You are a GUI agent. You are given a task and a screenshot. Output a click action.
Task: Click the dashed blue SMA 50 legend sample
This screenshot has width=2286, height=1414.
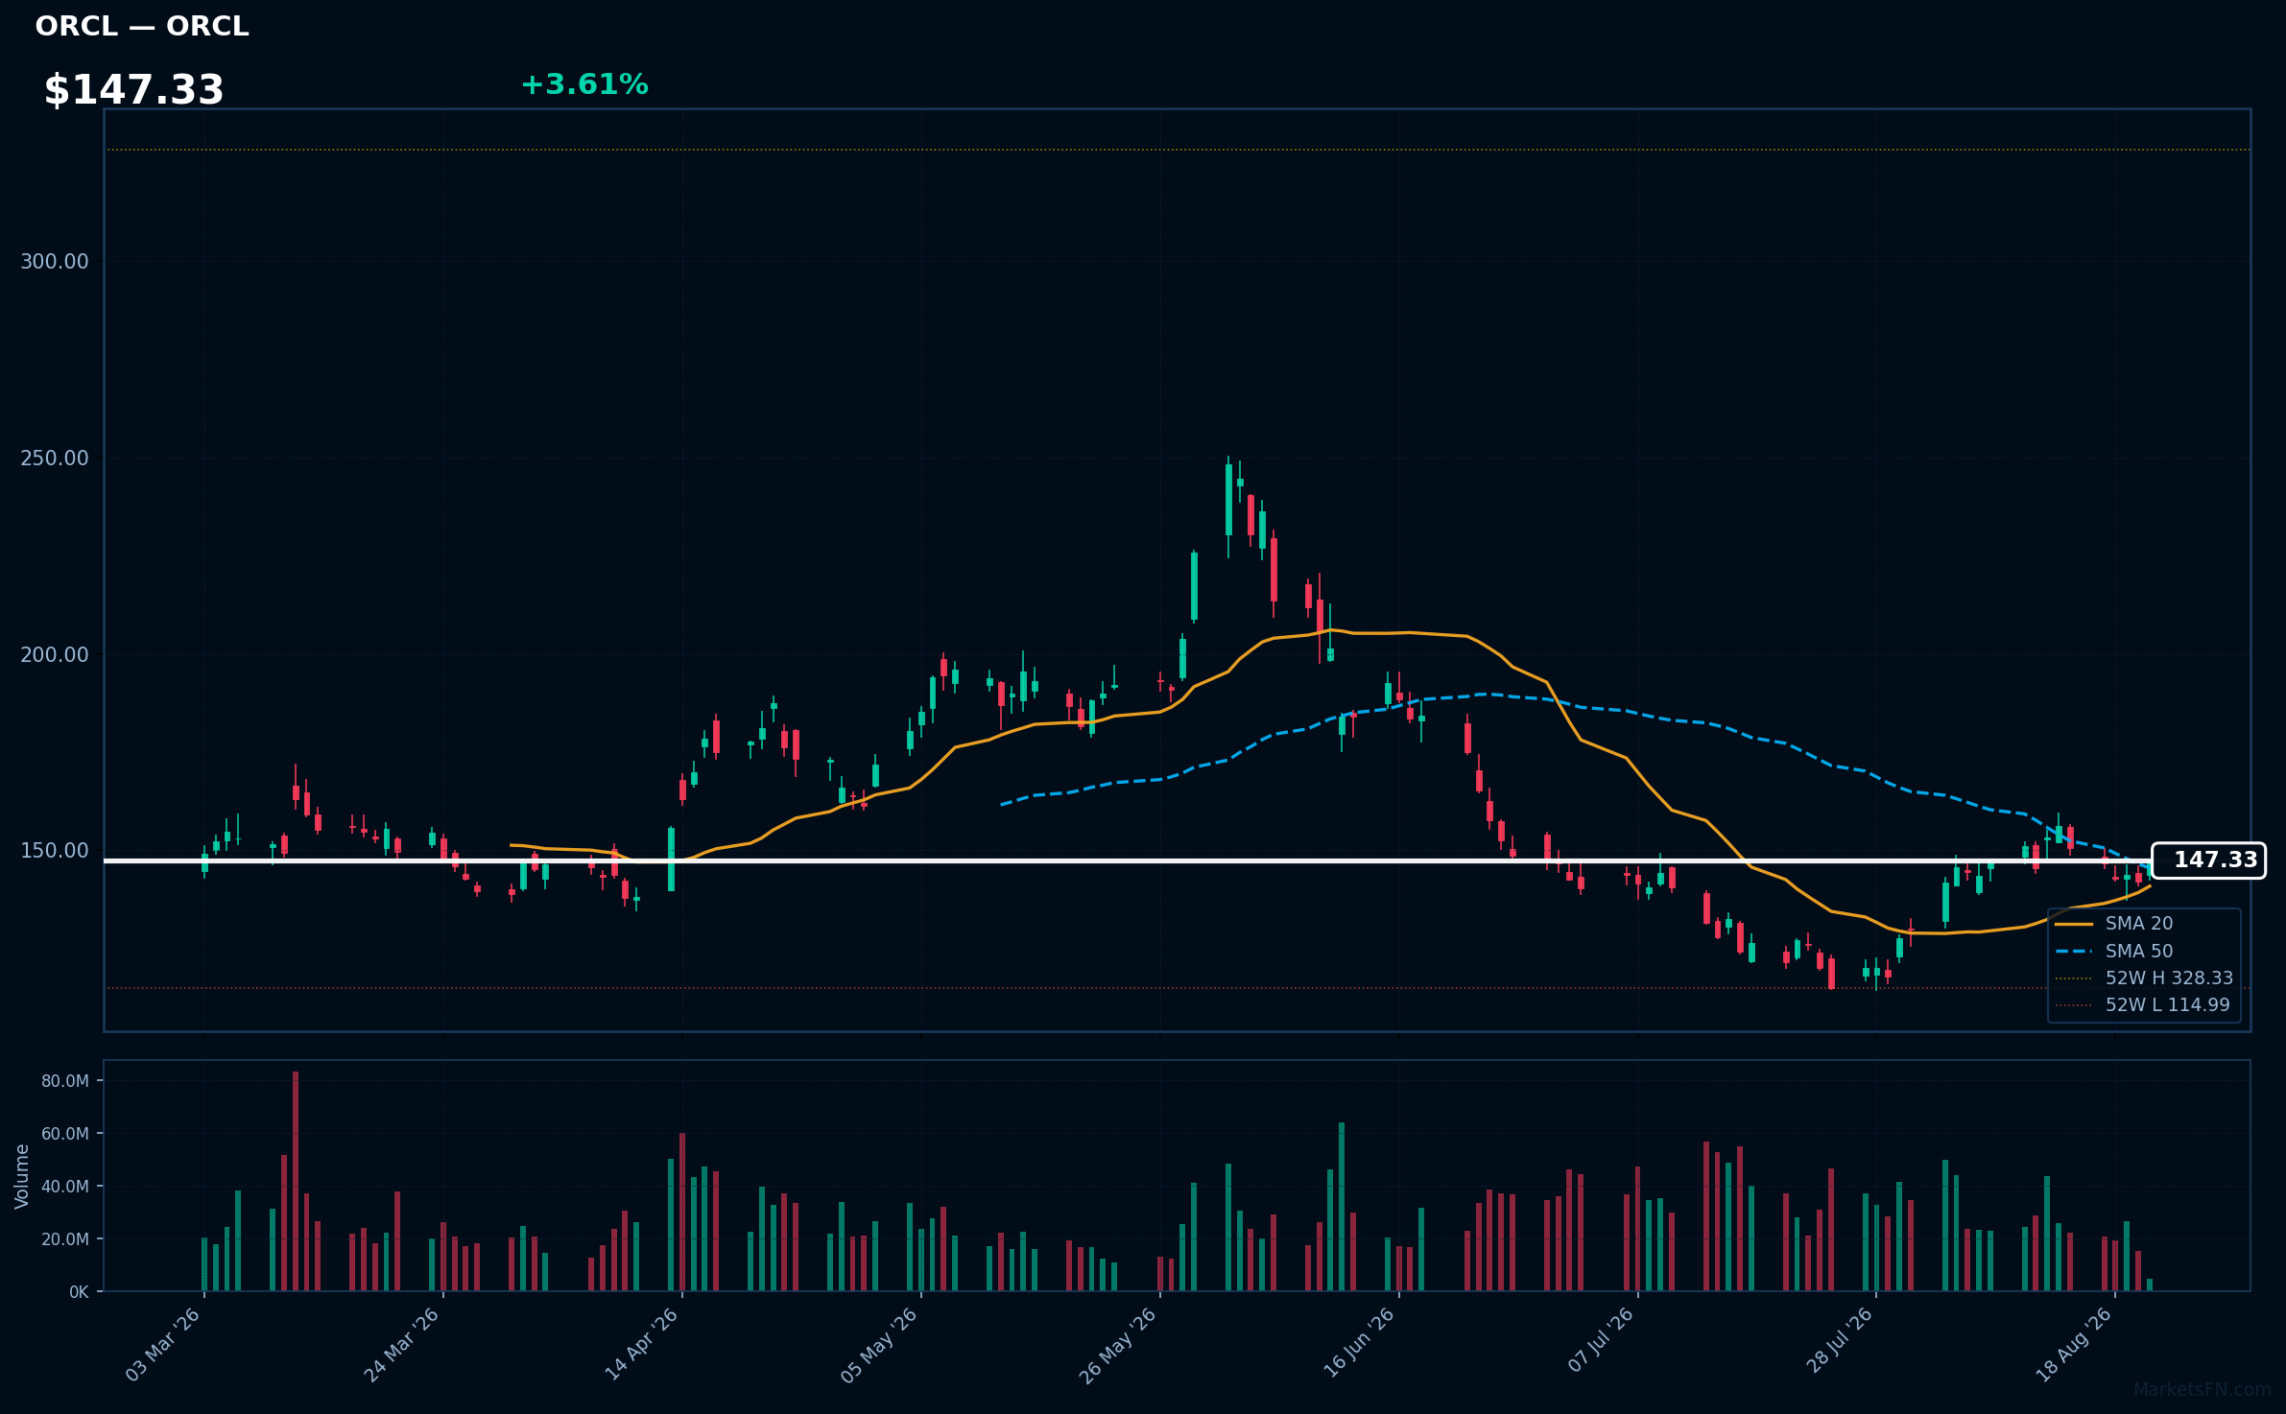[x=2074, y=952]
